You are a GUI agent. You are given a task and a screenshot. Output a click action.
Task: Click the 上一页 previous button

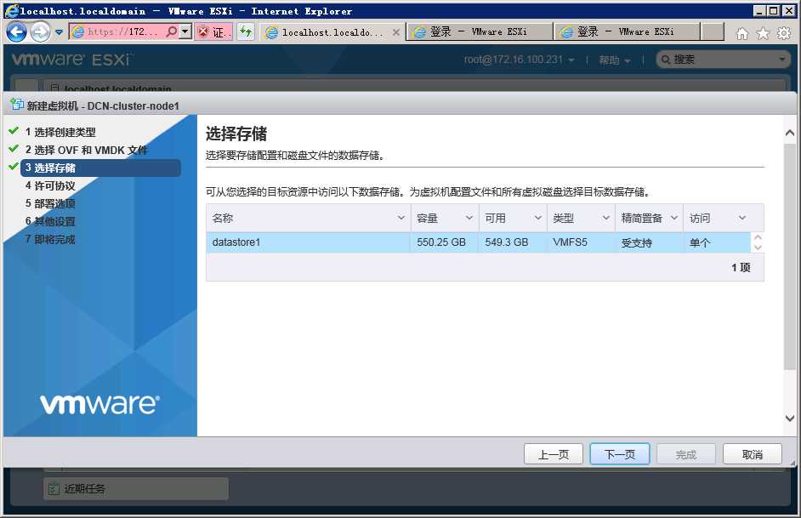[x=554, y=454]
